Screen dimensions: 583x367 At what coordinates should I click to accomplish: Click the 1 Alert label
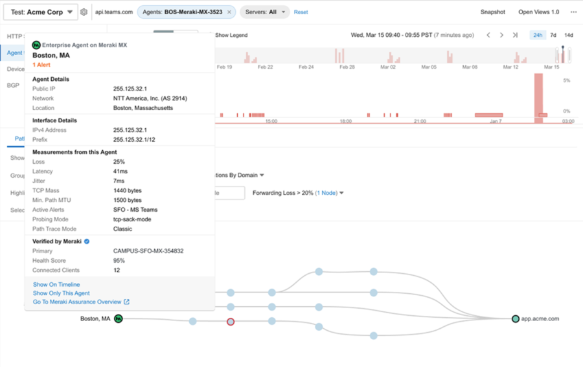point(41,65)
